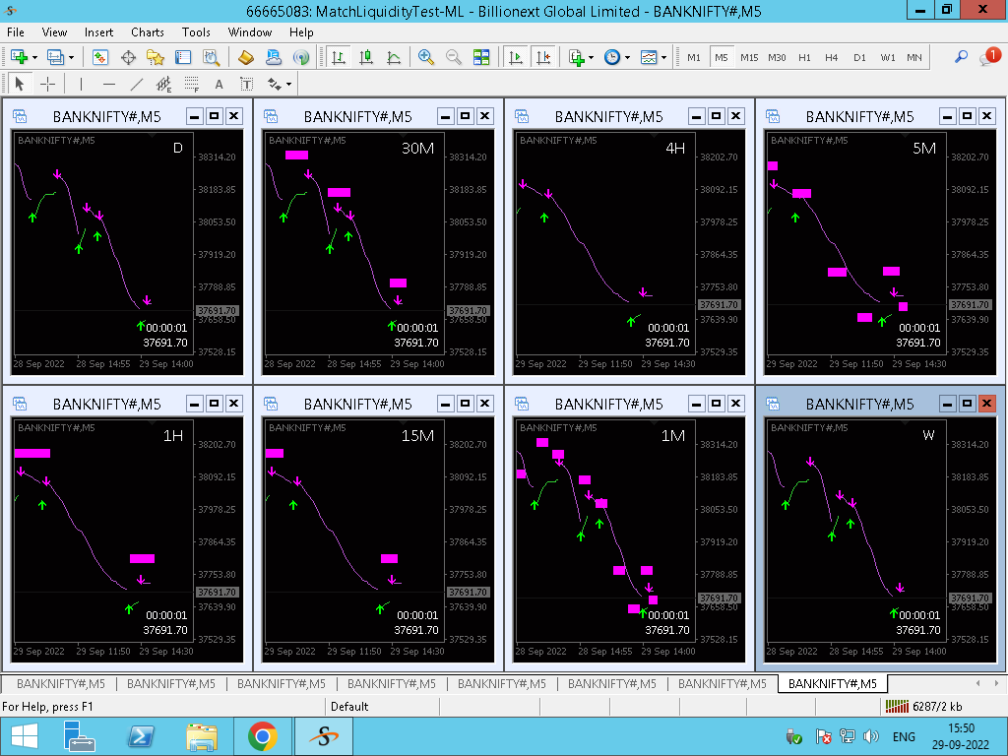Click the Zoom In magnifier icon
The height and width of the screenshot is (756, 1008).
pyautogui.click(x=426, y=57)
